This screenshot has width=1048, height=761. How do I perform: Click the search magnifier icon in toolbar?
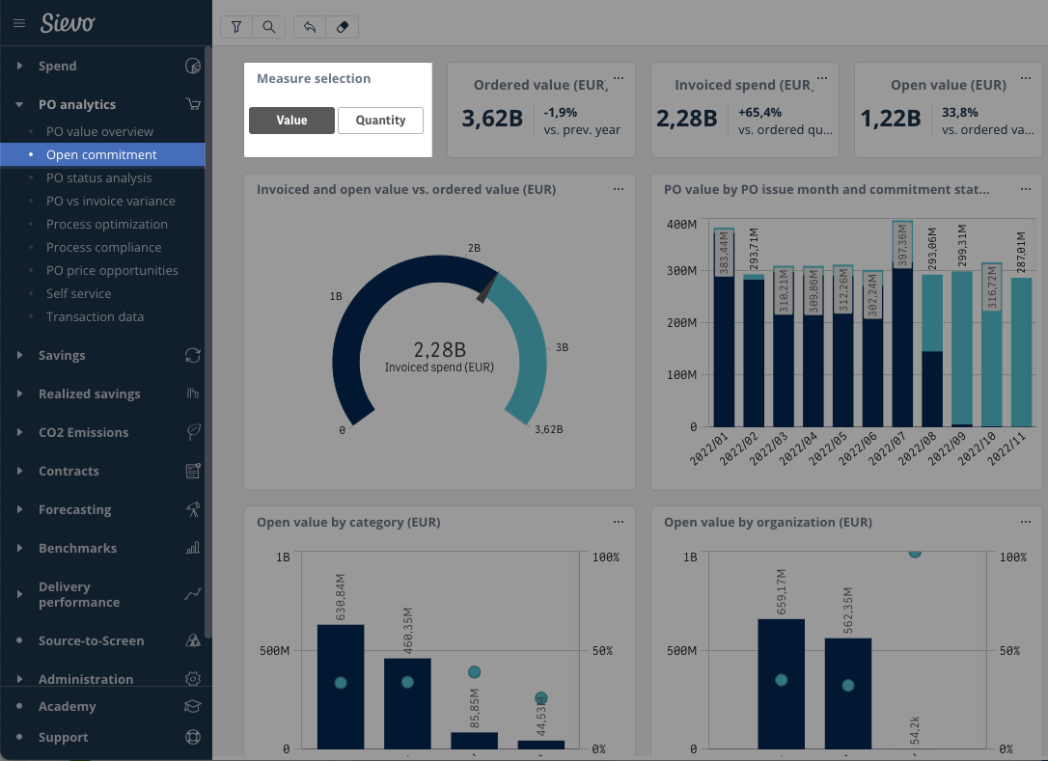point(269,27)
